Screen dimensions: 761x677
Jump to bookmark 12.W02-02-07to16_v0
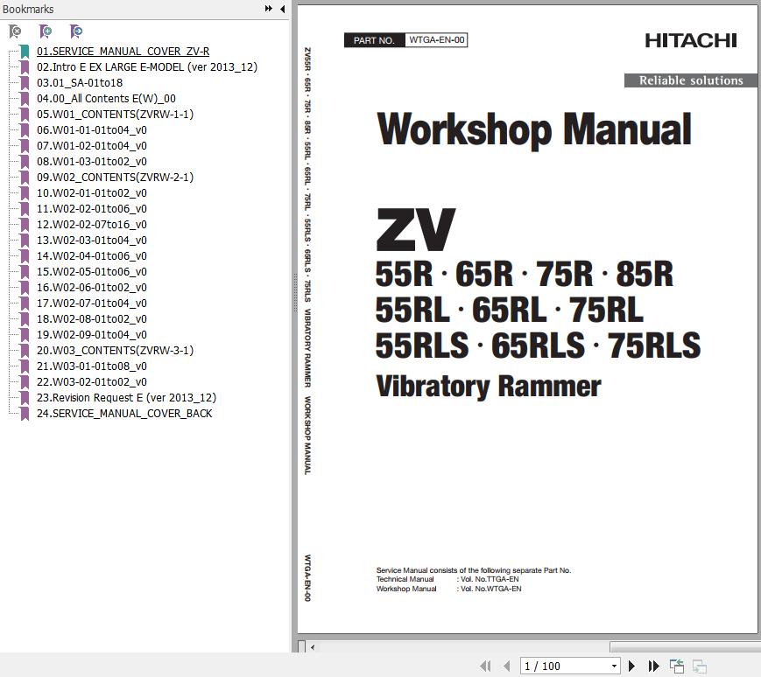pos(91,225)
